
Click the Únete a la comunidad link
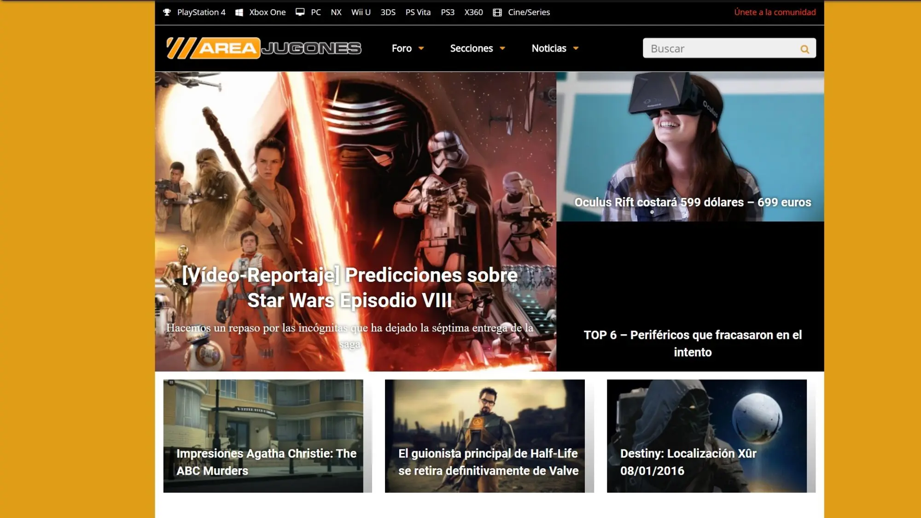pos(775,12)
